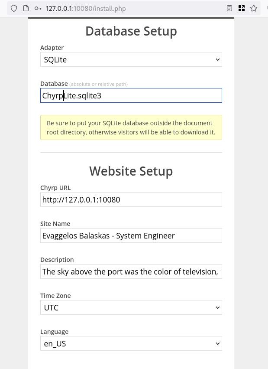The image size is (268, 369).
Task: Open the tracking protection shield panel
Action: point(13,8)
